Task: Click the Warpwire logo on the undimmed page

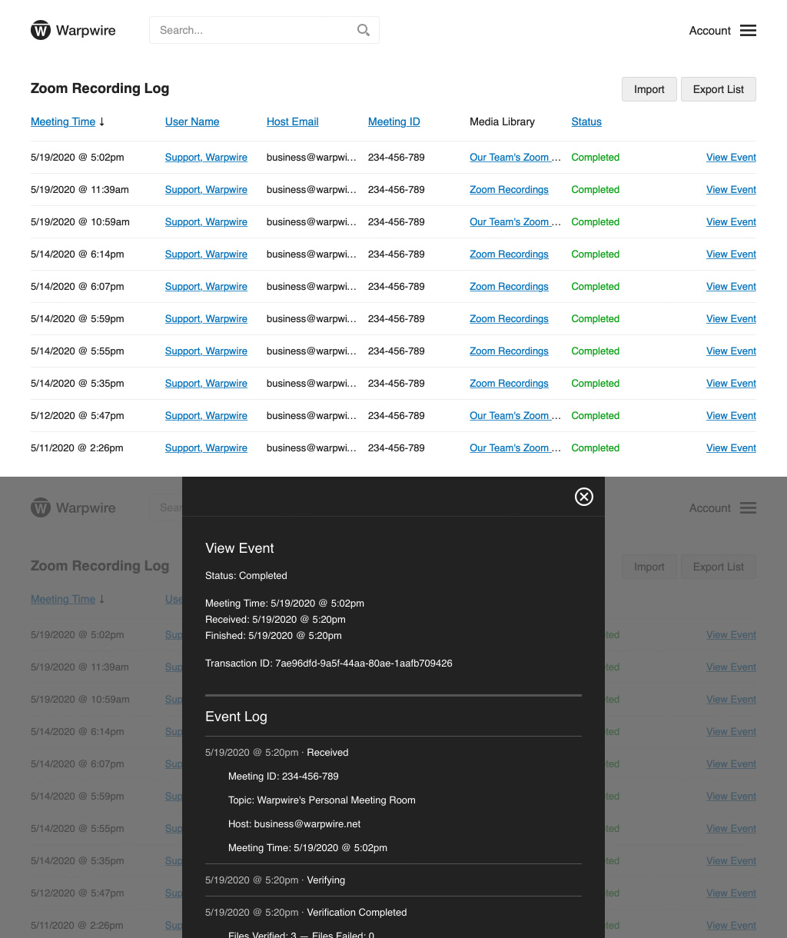Action: [73, 31]
